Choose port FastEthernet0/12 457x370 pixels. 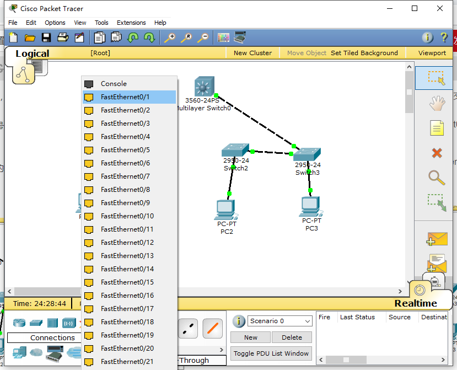(x=130, y=243)
